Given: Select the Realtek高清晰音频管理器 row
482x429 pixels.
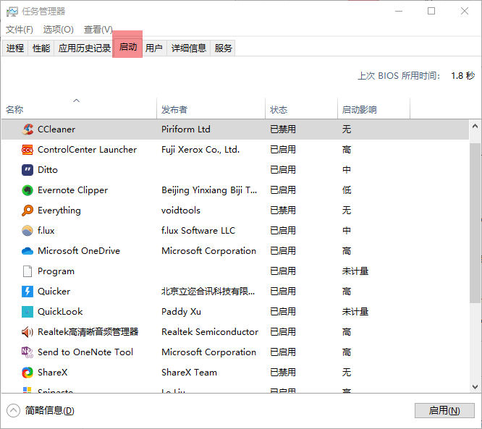Looking at the screenshot, I should [88, 332].
